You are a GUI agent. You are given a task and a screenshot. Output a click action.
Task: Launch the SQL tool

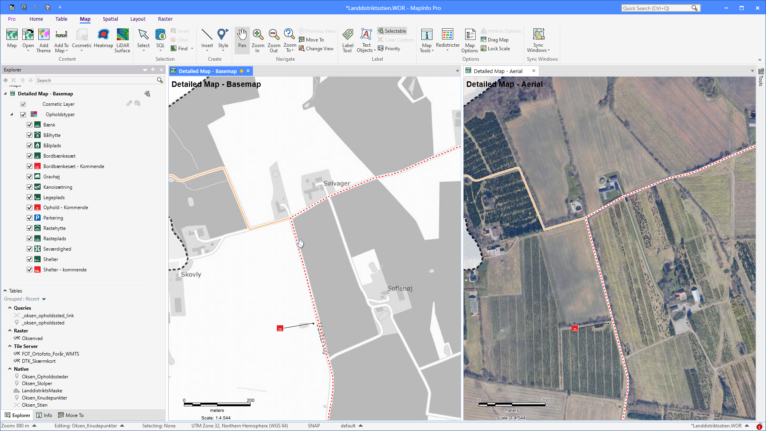point(160,38)
